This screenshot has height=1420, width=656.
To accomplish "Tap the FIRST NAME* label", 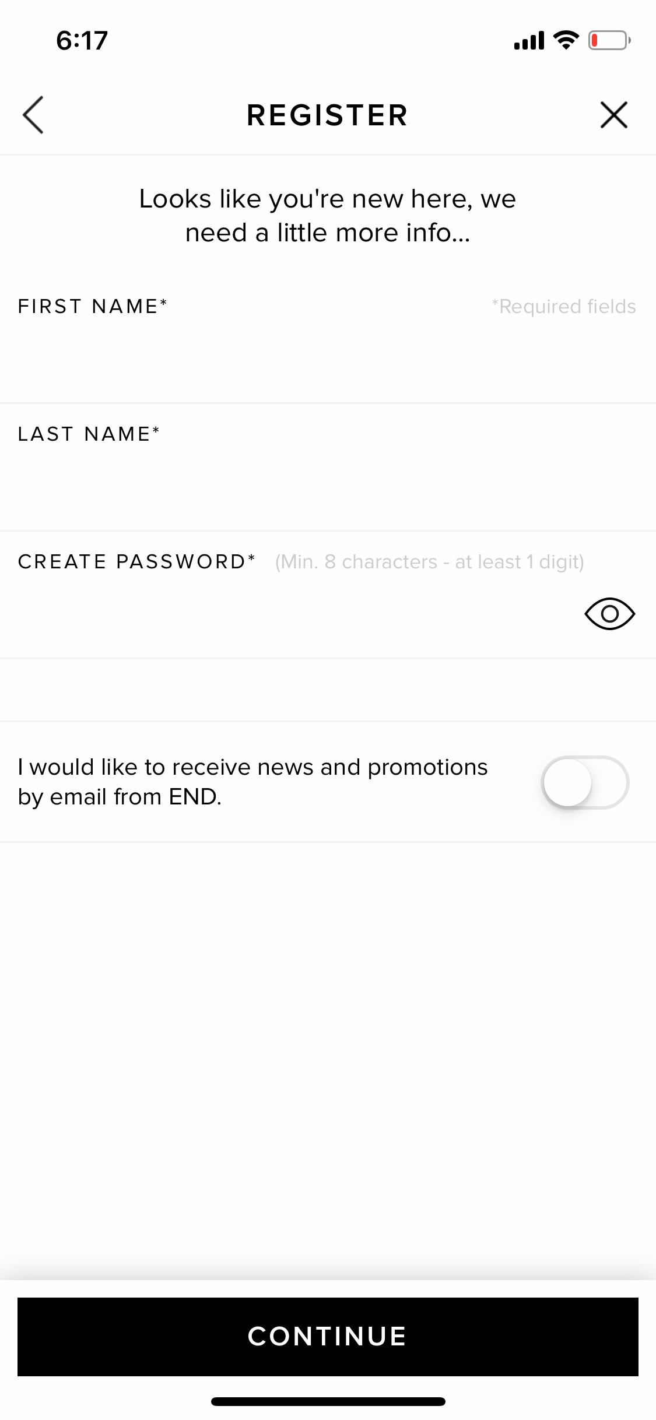I will click(93, 306).
